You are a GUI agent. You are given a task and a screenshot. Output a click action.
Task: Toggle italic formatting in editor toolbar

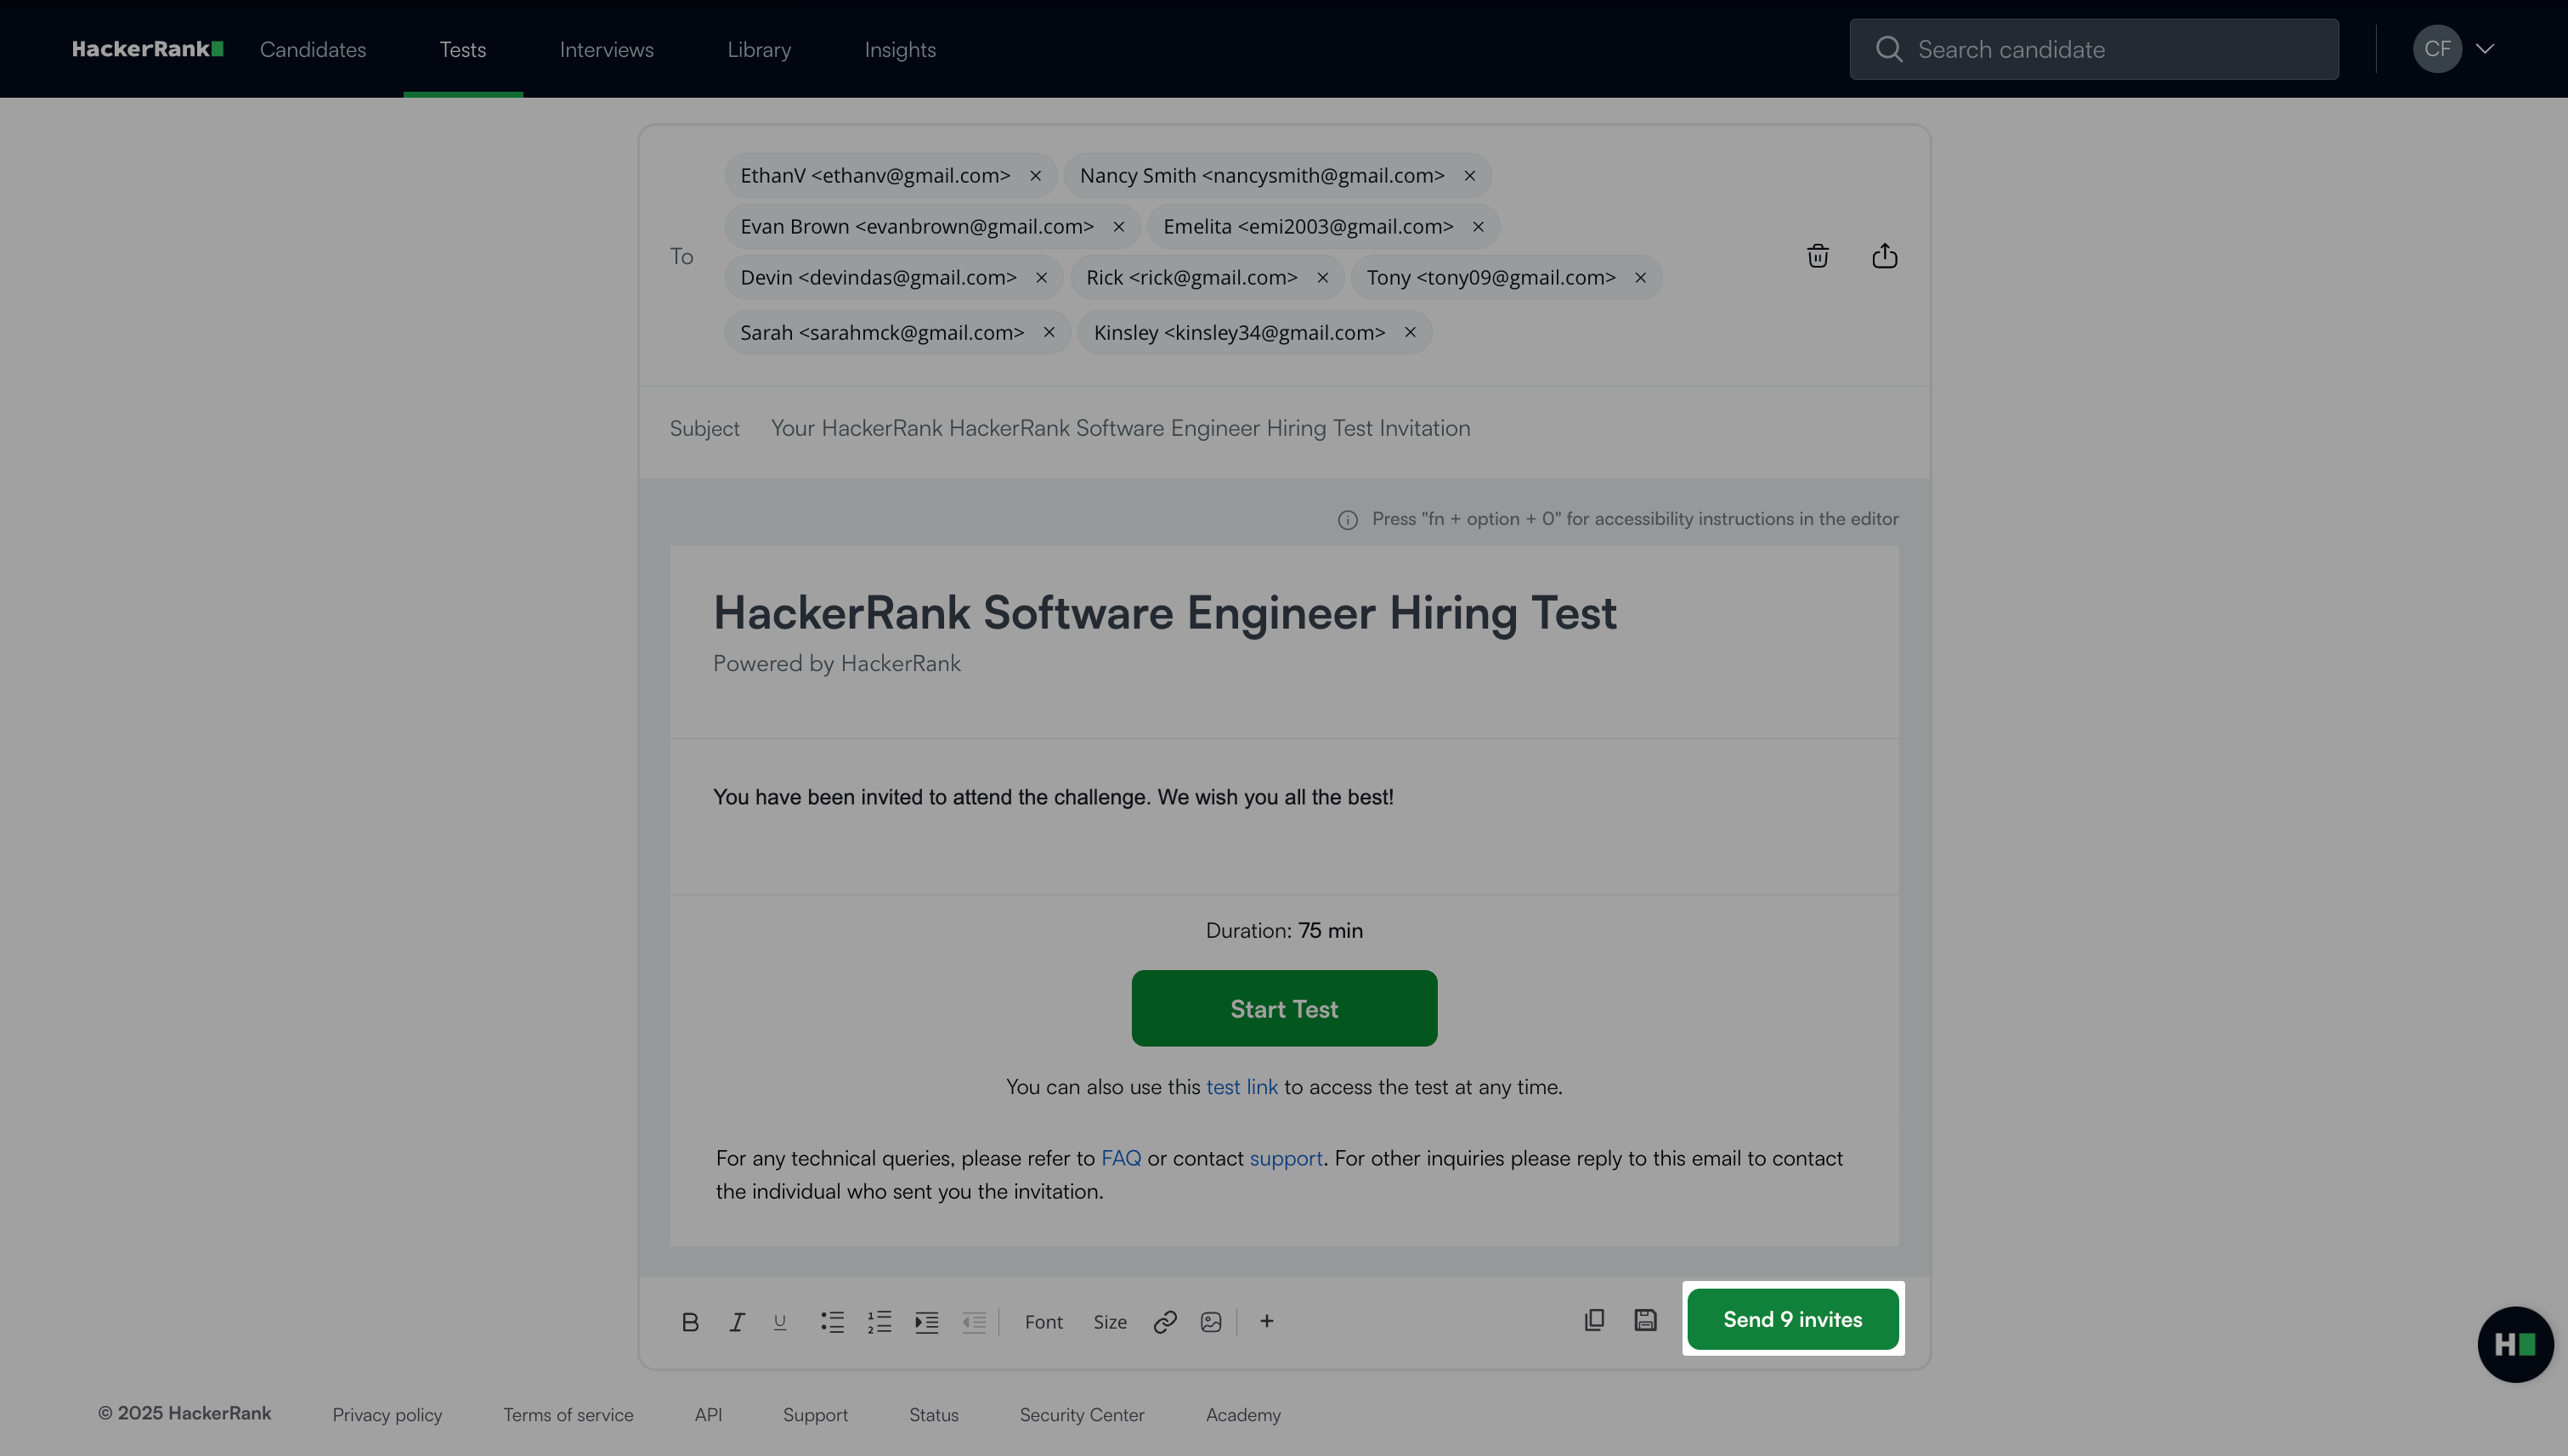click(736, 1322)
